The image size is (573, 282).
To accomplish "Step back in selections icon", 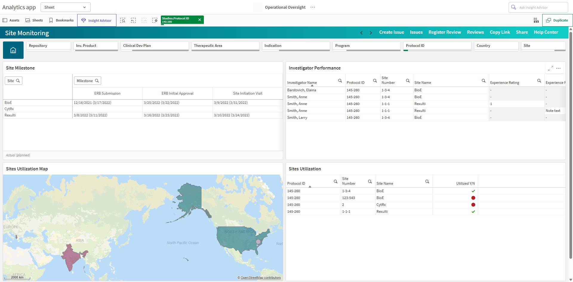I will point(133,20).
